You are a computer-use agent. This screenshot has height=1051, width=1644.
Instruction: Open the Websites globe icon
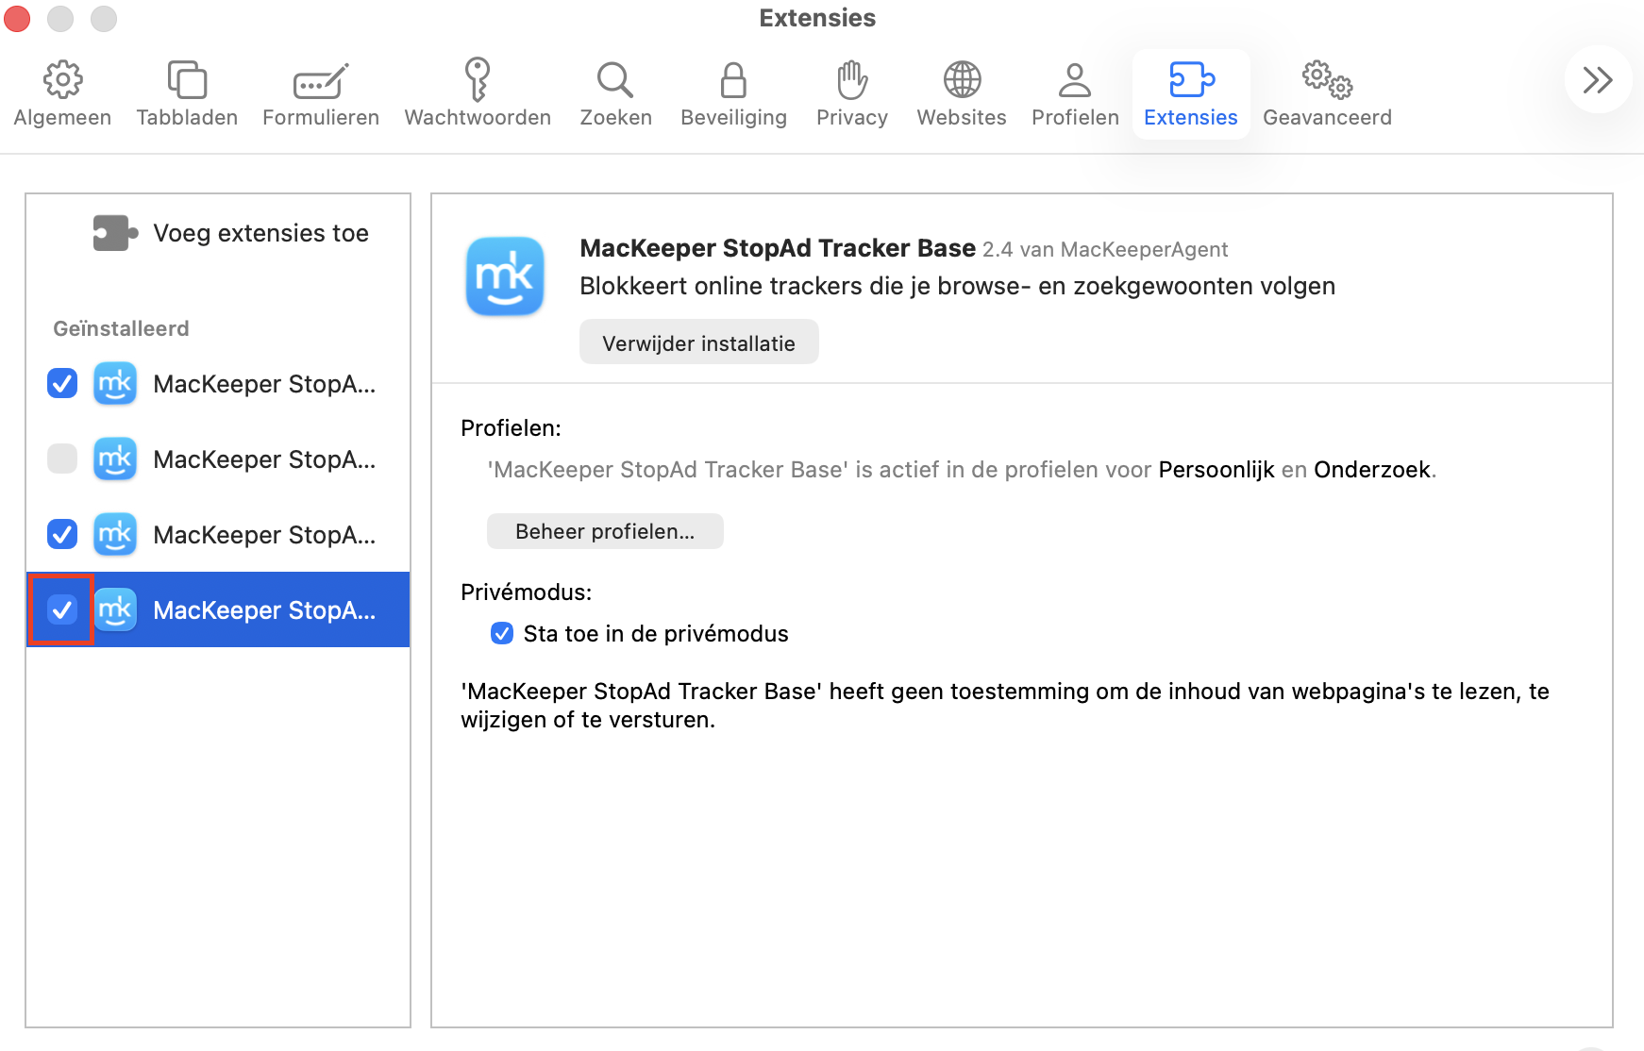point(962,80)
